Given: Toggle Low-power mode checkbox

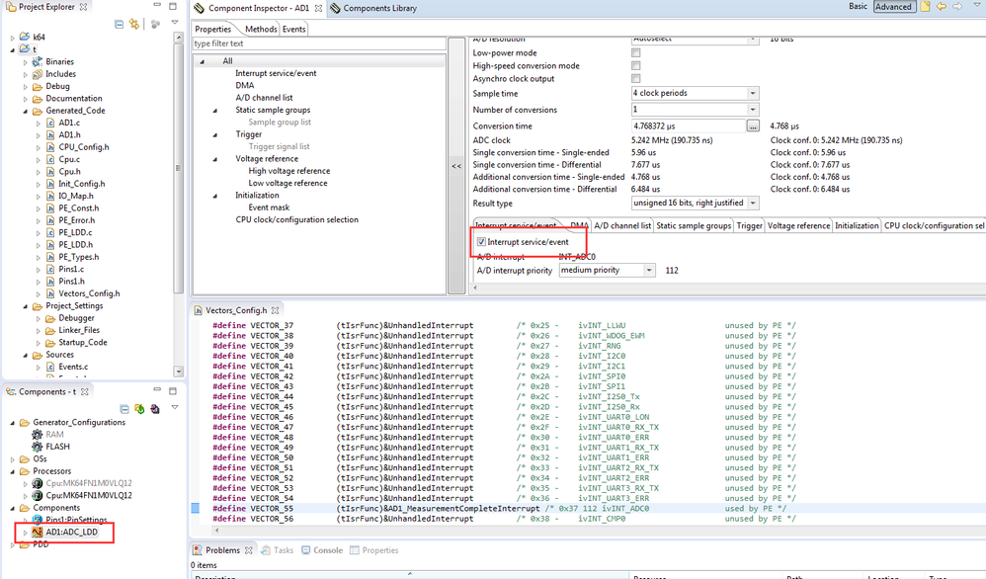Looking at the screenshot, I should (x=635, y=52).
